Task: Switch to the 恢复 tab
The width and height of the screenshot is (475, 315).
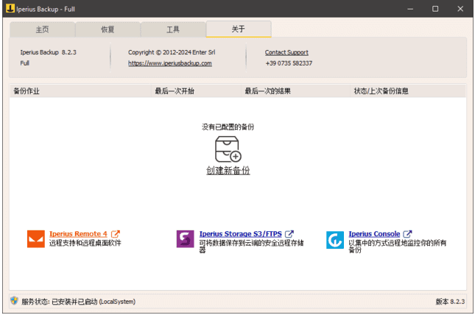Action: click(108, 29)
